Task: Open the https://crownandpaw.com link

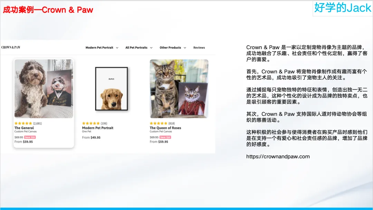Action: click(x=278, y=156)
